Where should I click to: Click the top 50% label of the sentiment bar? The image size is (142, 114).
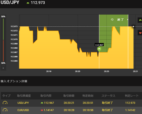coord(3,17)
